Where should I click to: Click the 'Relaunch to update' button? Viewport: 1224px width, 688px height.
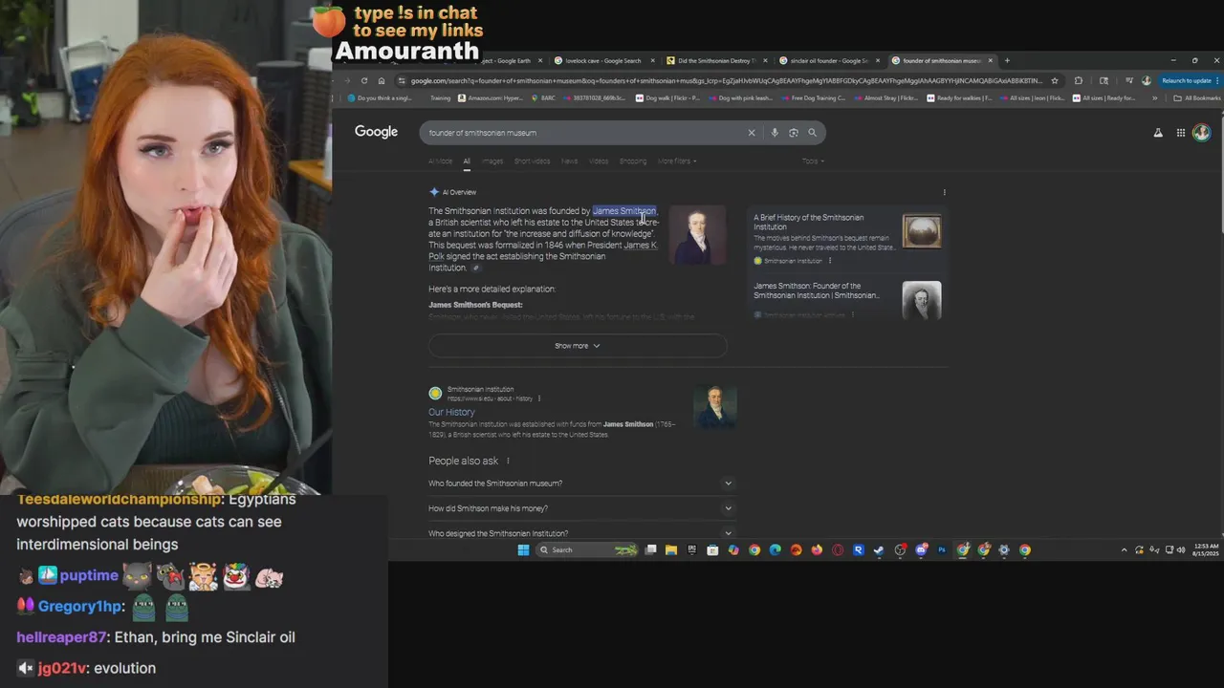[1187, 80]
